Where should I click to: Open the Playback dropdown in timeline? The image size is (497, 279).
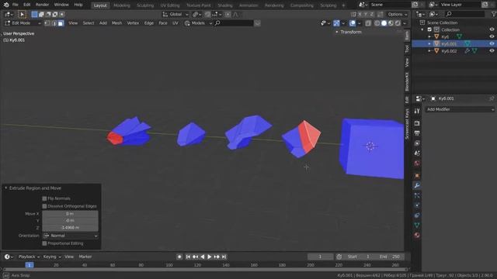click(29, 257)
